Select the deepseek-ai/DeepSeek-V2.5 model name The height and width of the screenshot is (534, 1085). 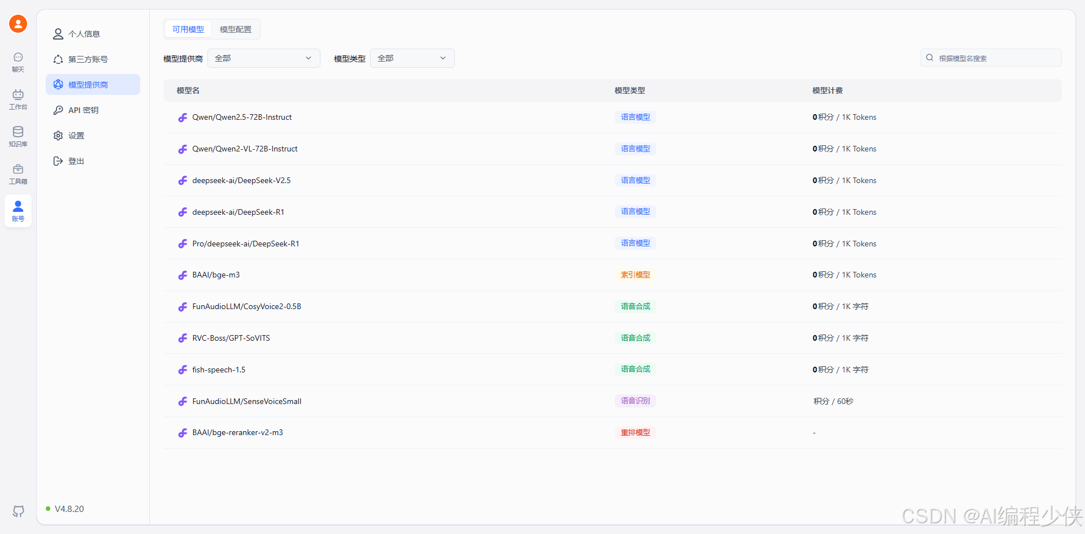coord(241,180)
